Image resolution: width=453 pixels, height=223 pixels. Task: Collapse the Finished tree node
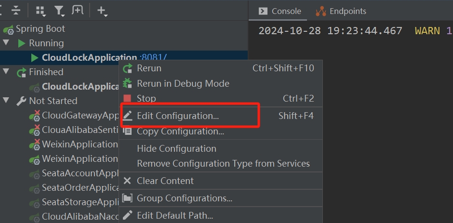(x=6, y=72)
